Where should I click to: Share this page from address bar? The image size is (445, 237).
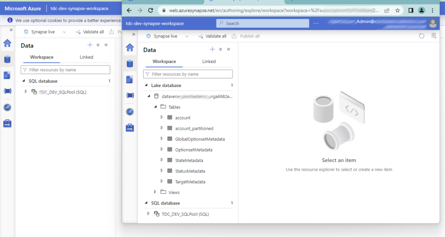point(387,10)
